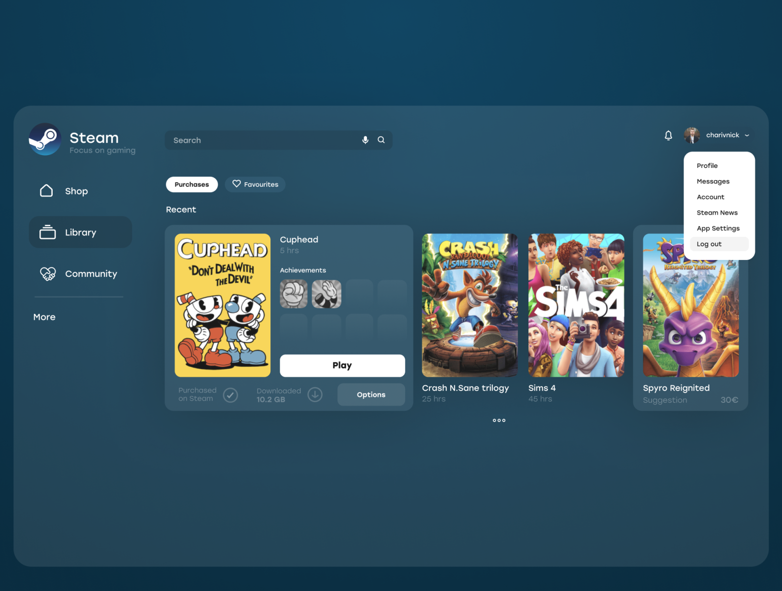
Task: Open Cuphead Options
Action: 371,394
